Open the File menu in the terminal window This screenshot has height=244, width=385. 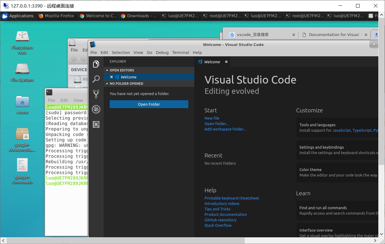point(52,100)
